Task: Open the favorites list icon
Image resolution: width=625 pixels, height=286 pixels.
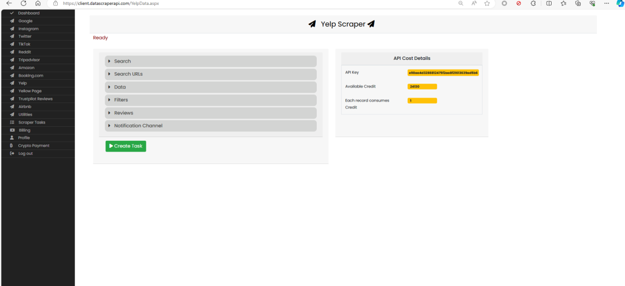Action: 563,3
